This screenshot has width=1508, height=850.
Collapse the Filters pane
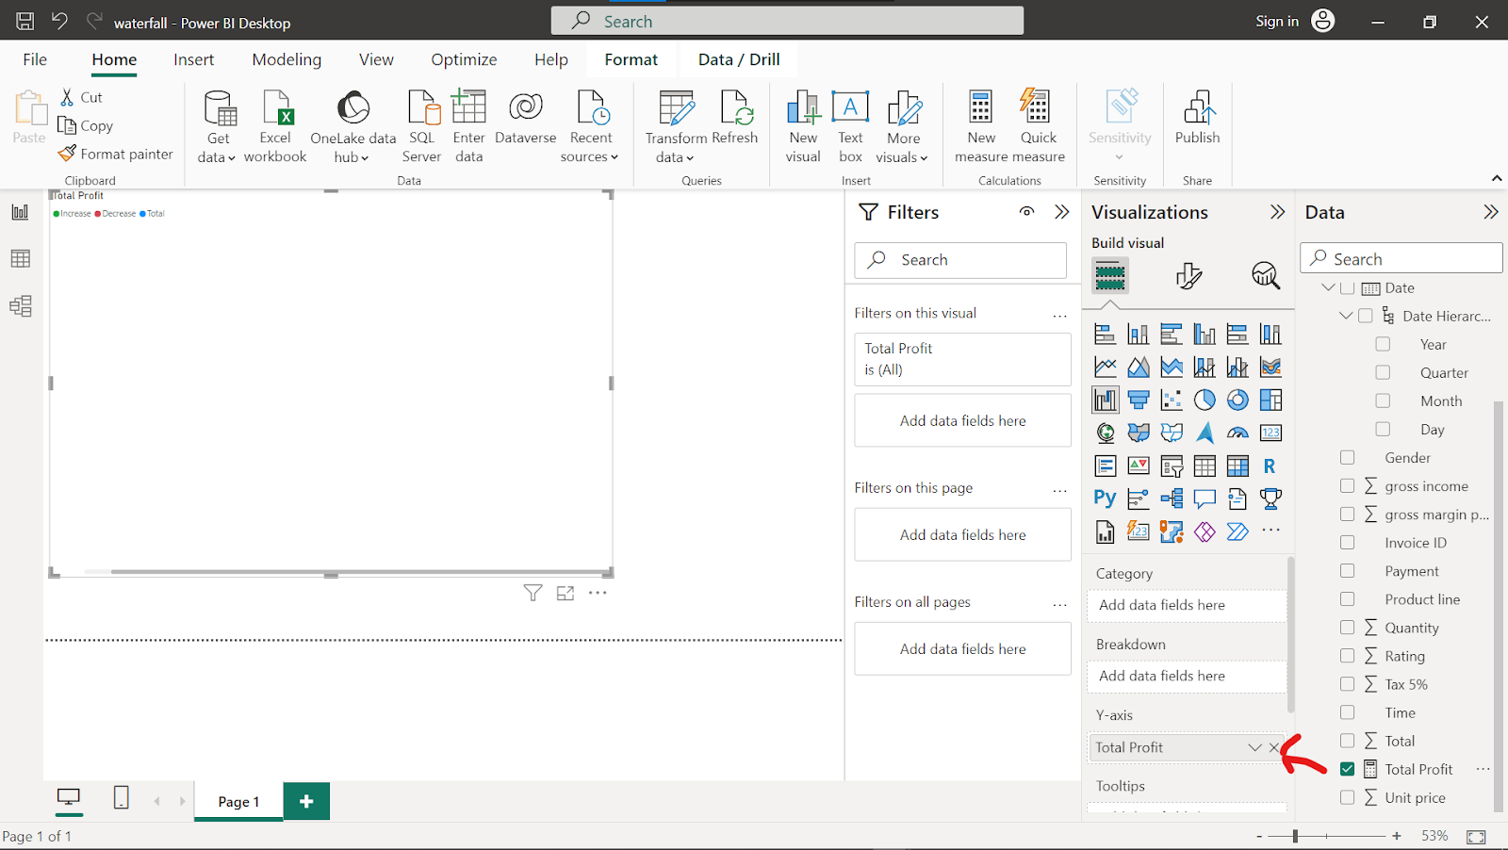tap(1062, 212)
